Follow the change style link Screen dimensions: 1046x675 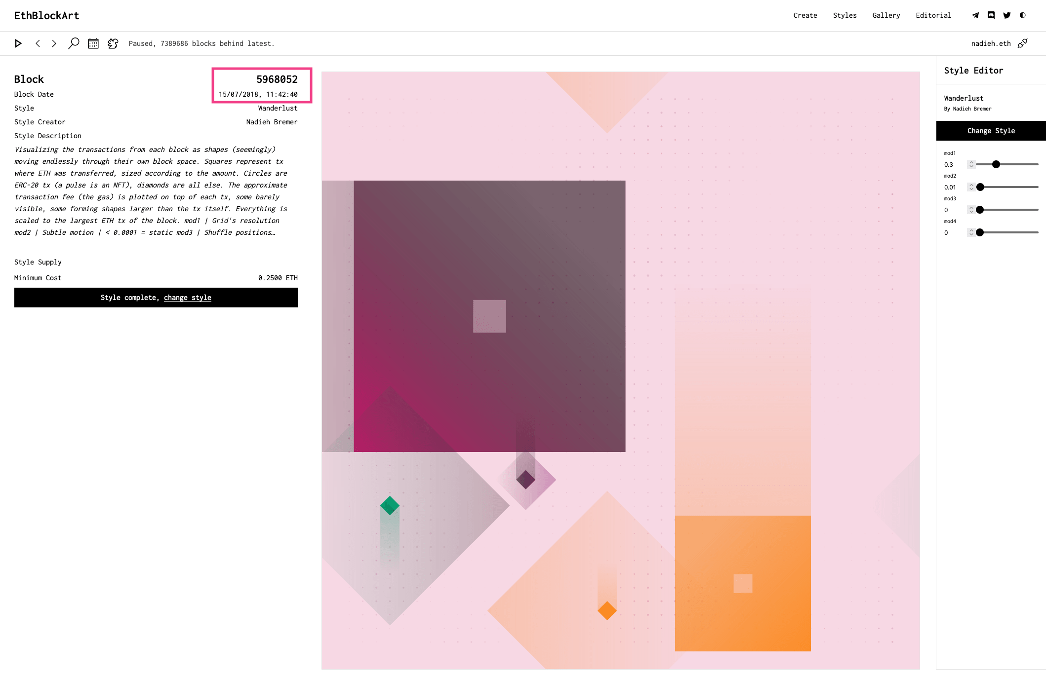coord(187,298)
